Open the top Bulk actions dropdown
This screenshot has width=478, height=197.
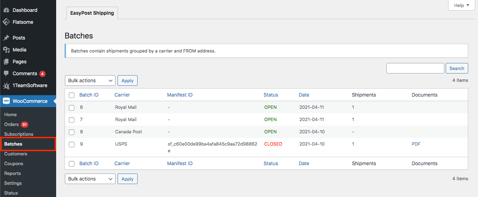(90, 80)
